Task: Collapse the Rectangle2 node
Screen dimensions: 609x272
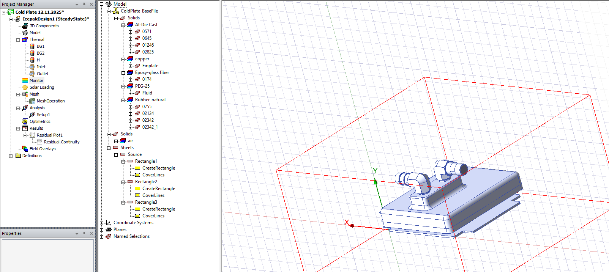Action: pos(123,182)
